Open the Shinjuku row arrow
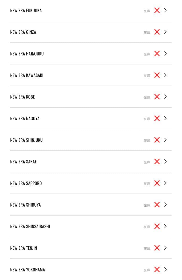 (166, 140)
